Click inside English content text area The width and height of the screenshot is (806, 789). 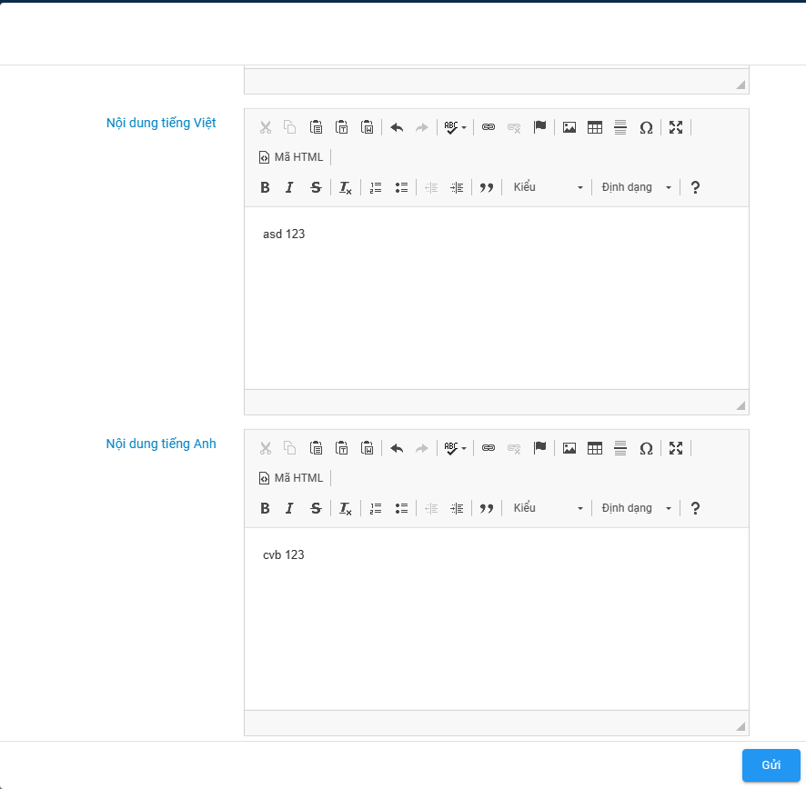click(496, 618)
